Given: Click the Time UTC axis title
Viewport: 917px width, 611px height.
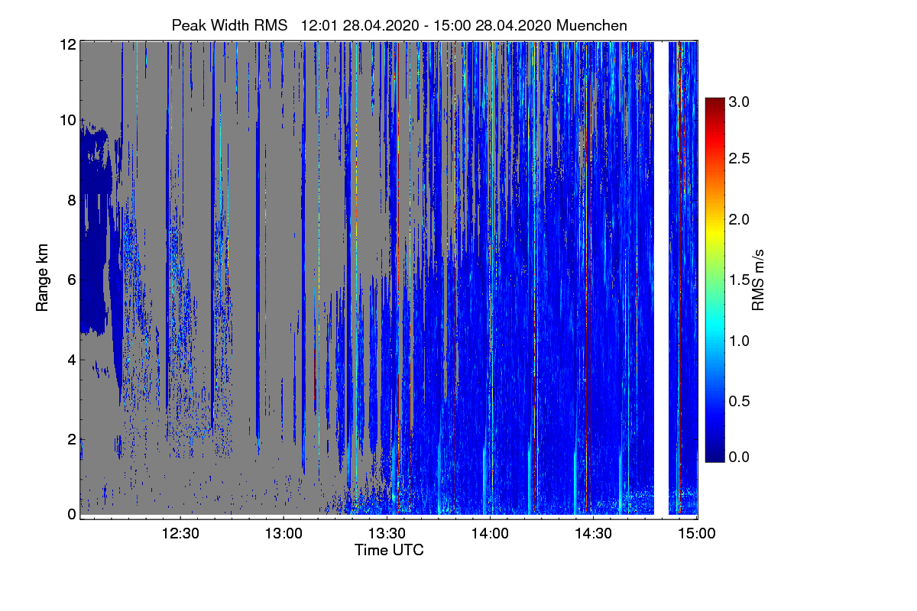Looking at the screenshot, I should point(389,549).
